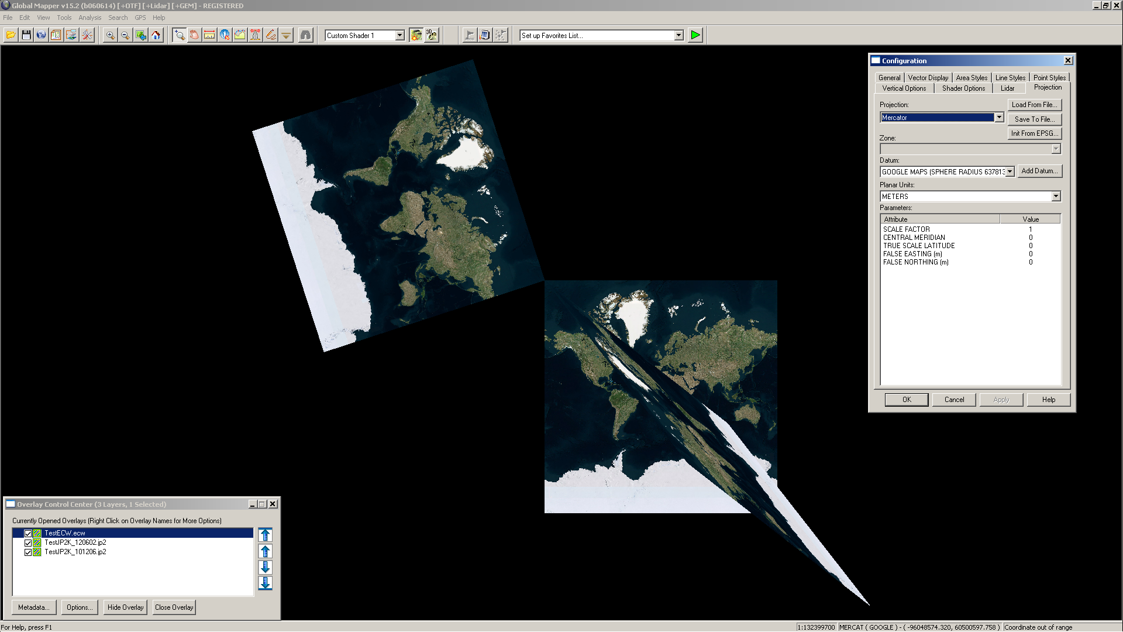Screen dimensions: 1123x632
Task: Uncheck the TestECW.ecw layer checkbox
Action: pyautogui.click(x=28, y=533)
